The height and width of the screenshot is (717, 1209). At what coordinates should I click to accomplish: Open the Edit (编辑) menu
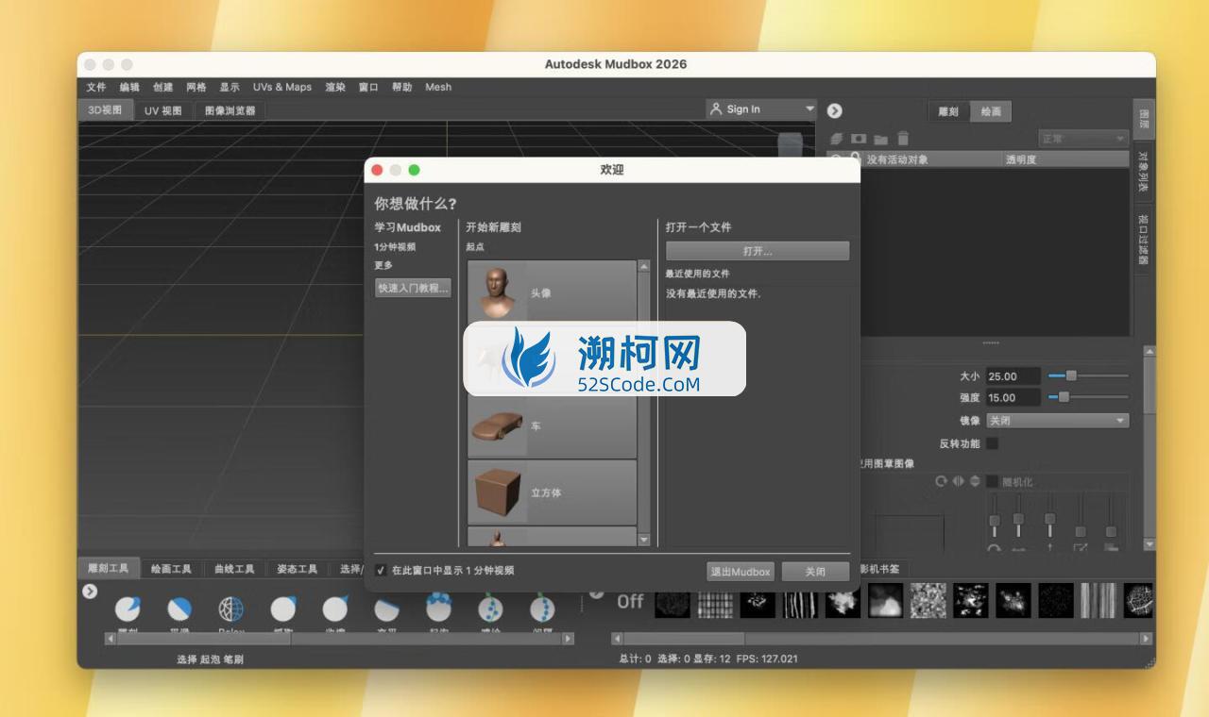pos(129,87)
